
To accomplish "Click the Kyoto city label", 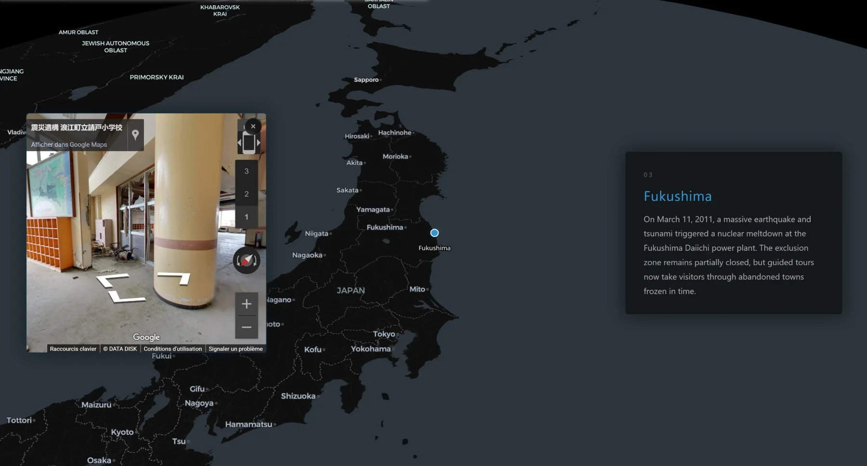I will 122,432.
